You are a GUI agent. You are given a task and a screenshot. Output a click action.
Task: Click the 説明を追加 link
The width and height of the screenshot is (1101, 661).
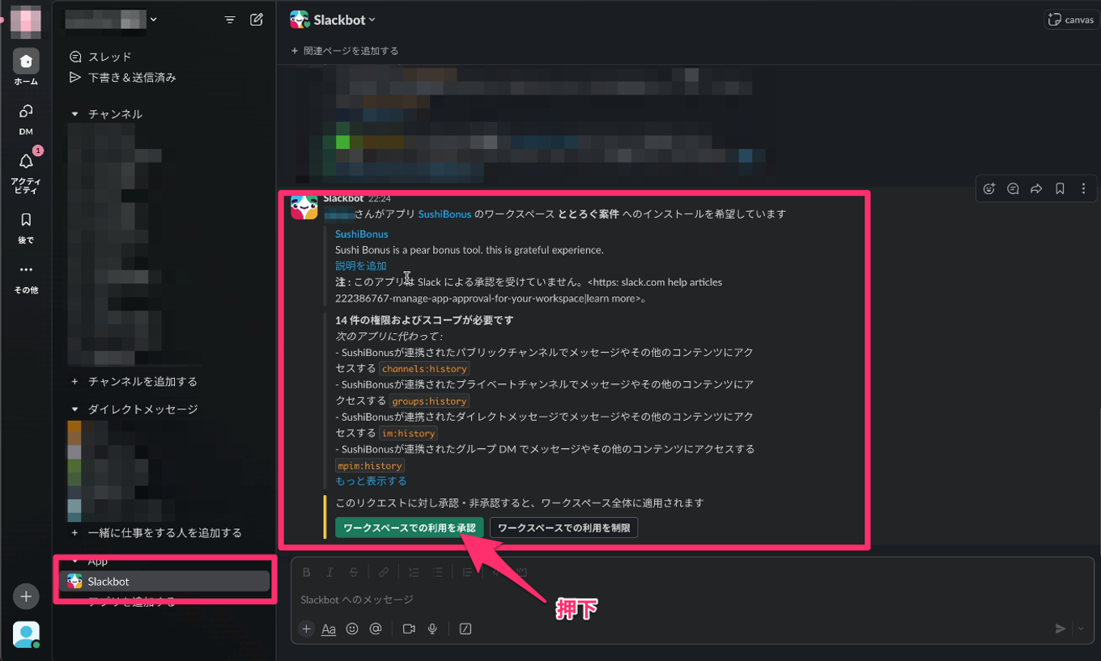(361, 265)
